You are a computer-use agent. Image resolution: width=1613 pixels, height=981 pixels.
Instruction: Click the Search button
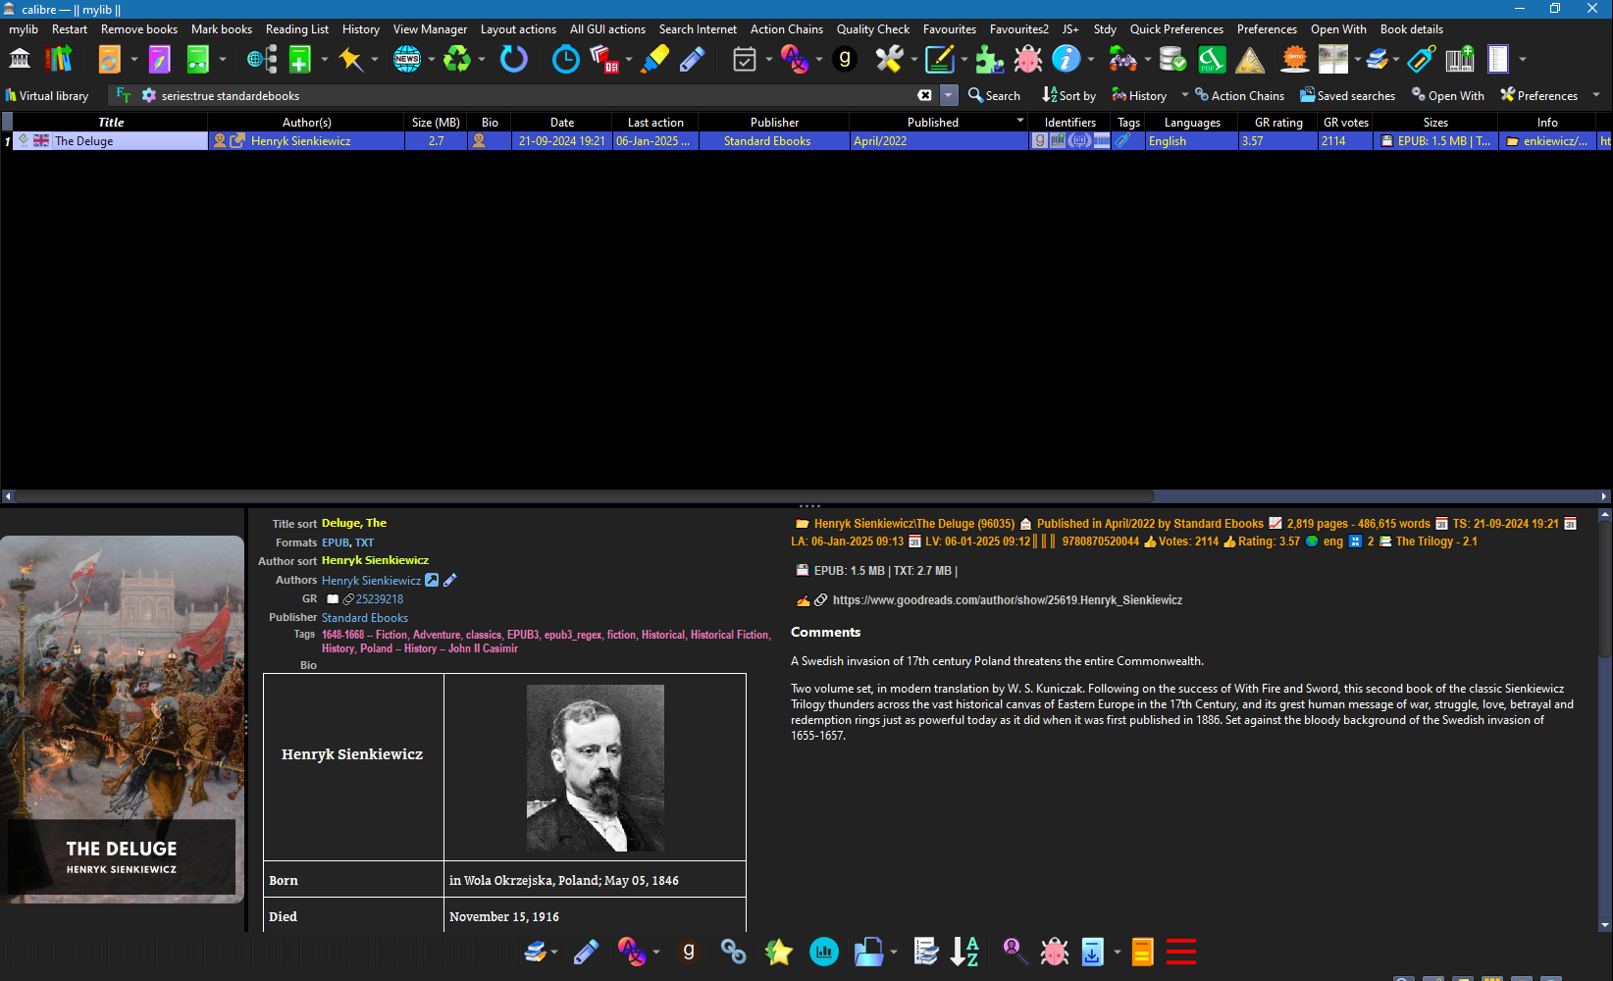(994, 95)
